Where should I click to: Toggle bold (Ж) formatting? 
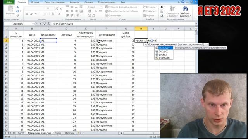27,14
